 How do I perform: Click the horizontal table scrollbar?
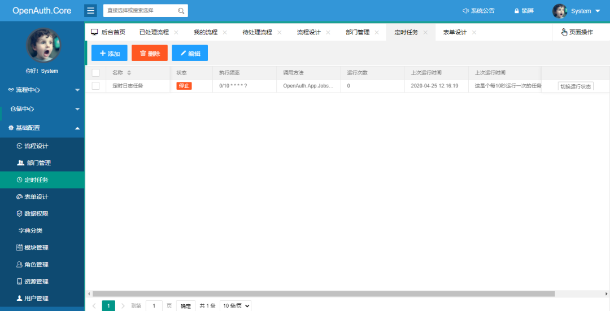pyautogui.click(x=323, y=294)
